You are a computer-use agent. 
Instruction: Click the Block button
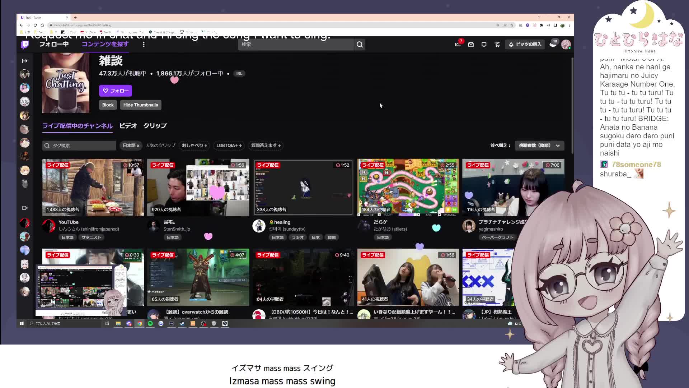coord(108,105)
